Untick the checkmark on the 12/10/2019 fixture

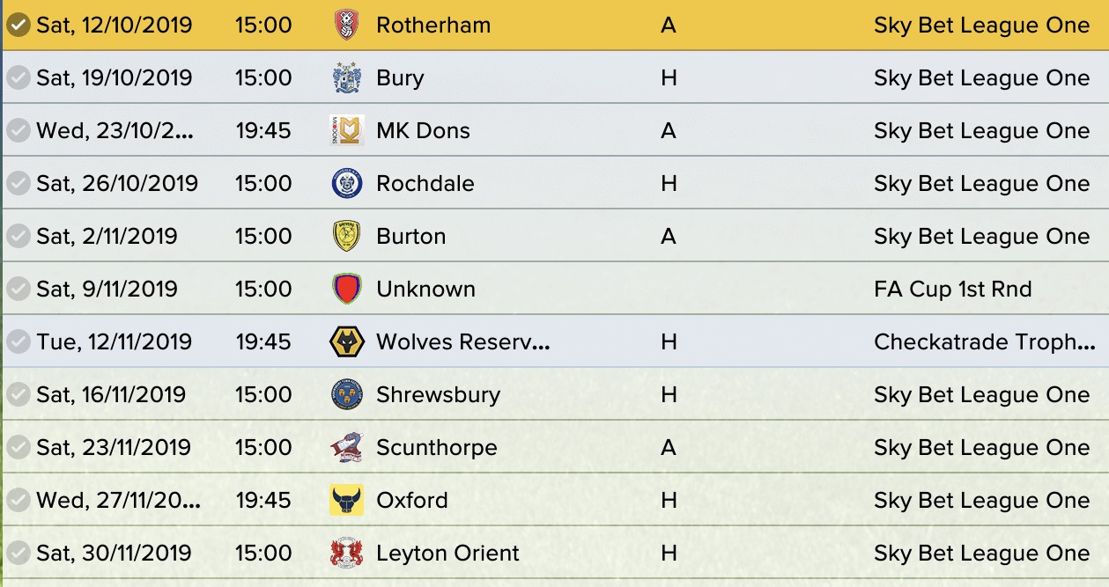point(18,25)
